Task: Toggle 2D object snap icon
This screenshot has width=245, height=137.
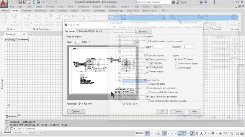Action: [185, 133]
